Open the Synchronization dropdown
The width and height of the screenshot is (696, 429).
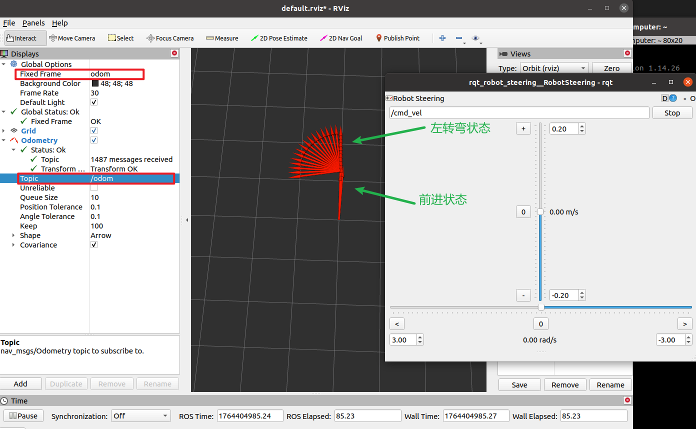click(x=140, y=416)
